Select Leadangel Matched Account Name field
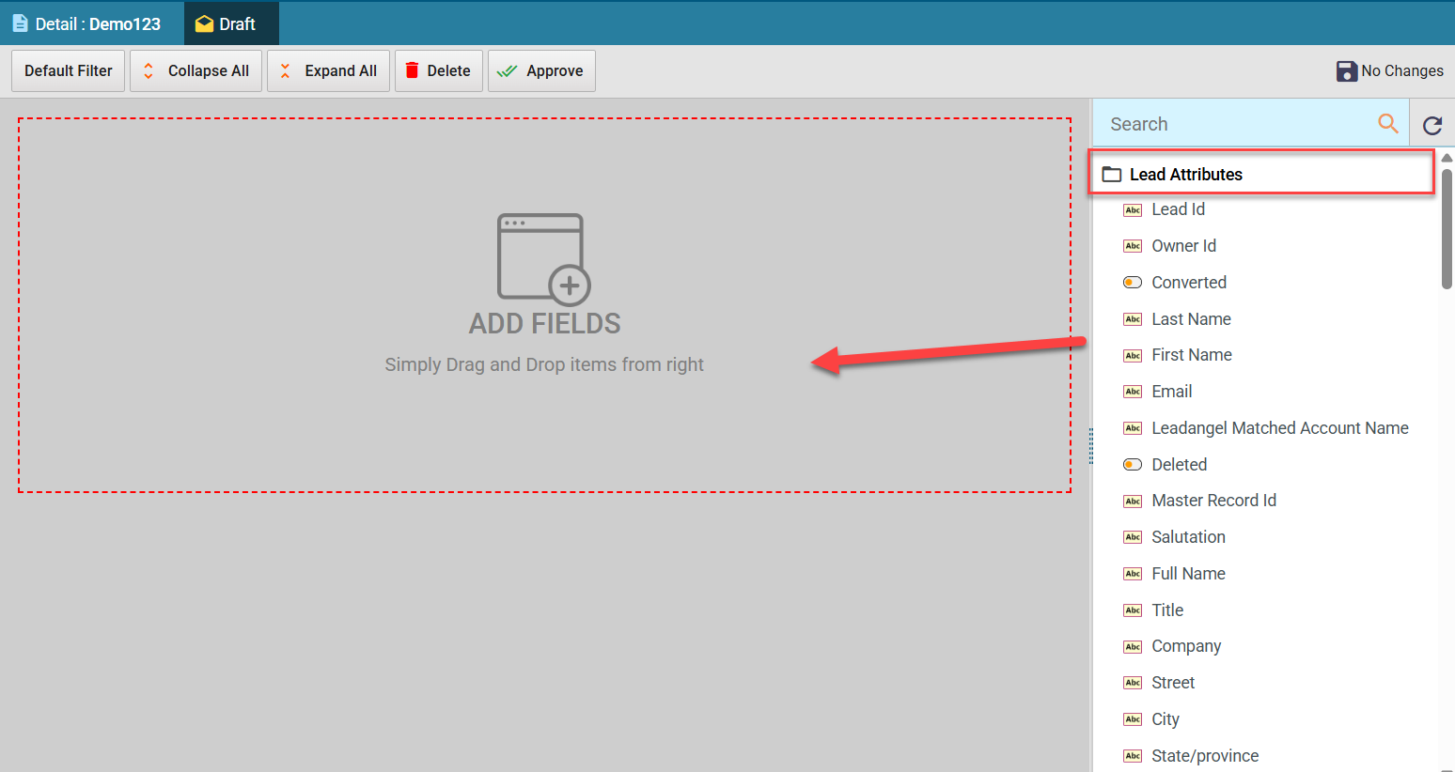This screenshot has height=772, width=1455. pyautogui.click(x=1280, y=428)
